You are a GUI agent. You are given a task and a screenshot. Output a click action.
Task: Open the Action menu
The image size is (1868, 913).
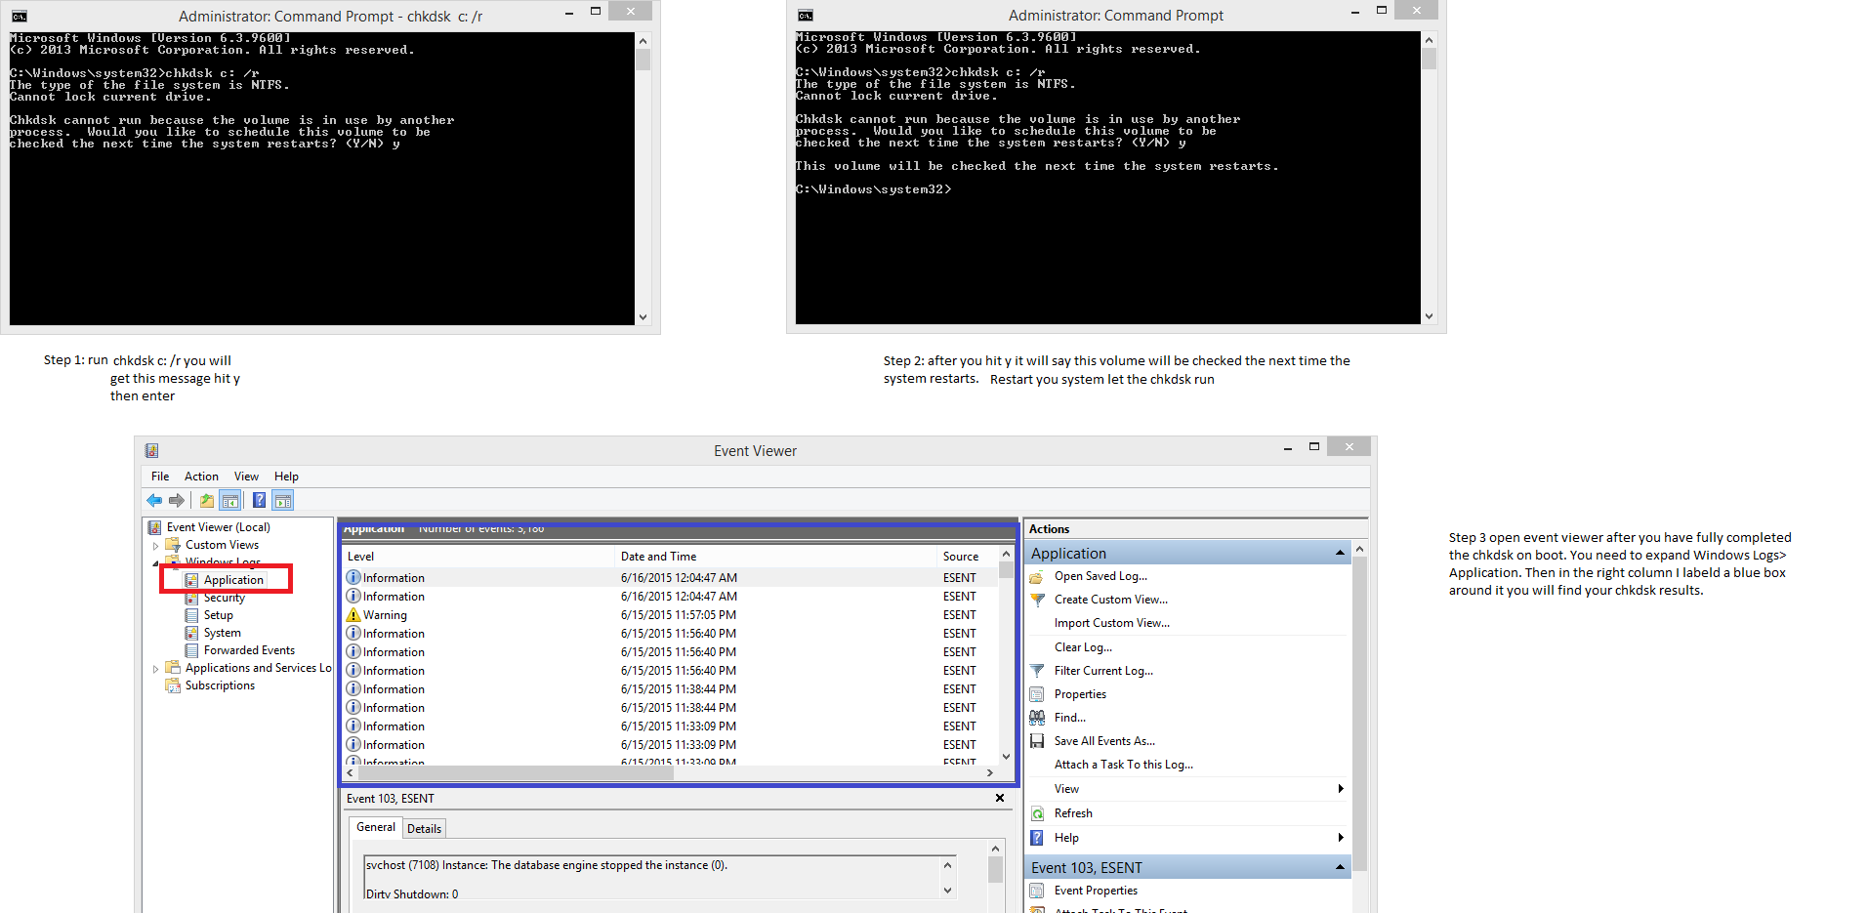[x=201, y=477]
